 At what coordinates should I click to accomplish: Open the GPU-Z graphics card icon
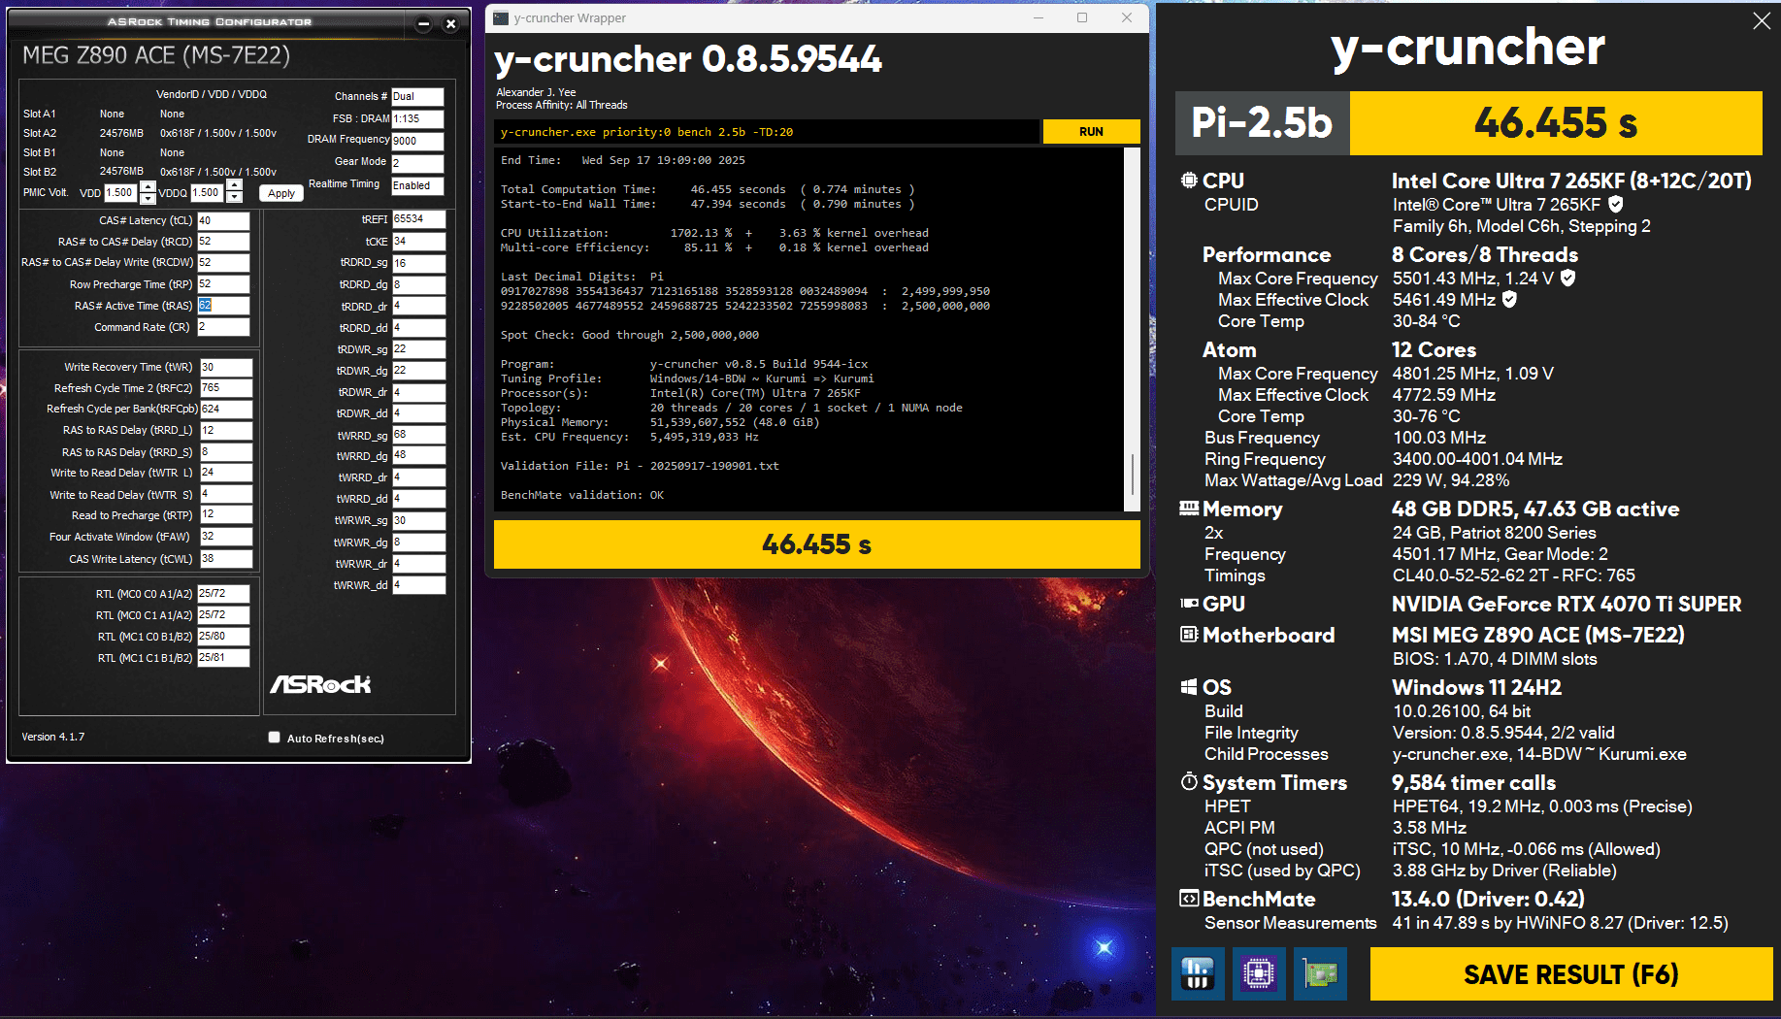(x=1320, y=973)
